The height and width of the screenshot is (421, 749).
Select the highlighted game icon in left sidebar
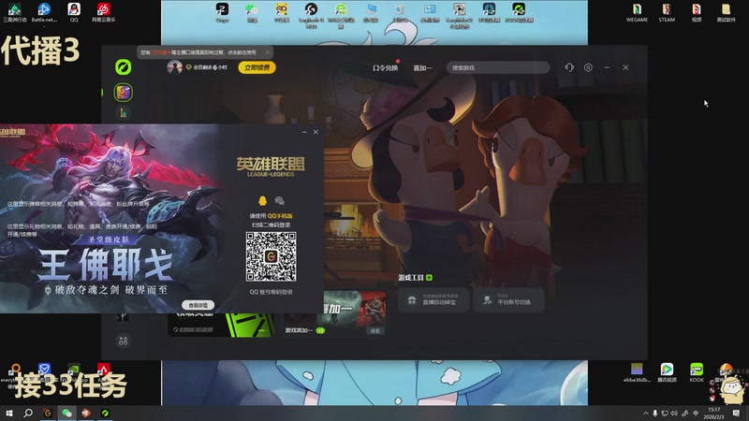pyautogui.click(x=124, y=92)
